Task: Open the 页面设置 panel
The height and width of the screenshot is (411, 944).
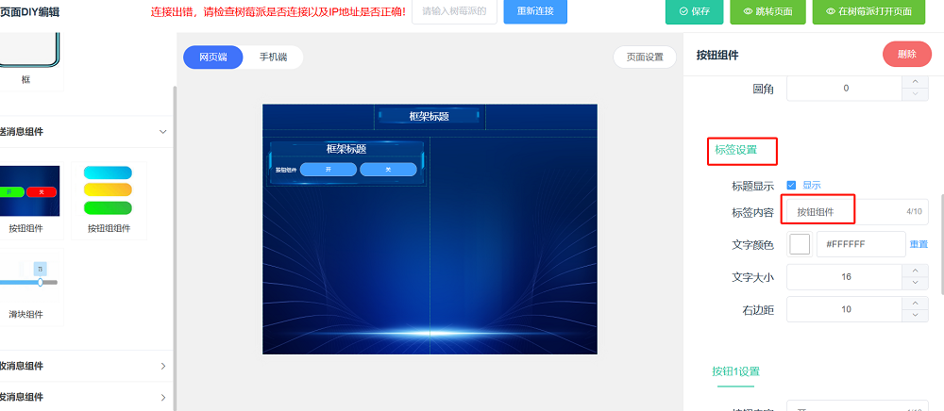Action: [645, 58]
